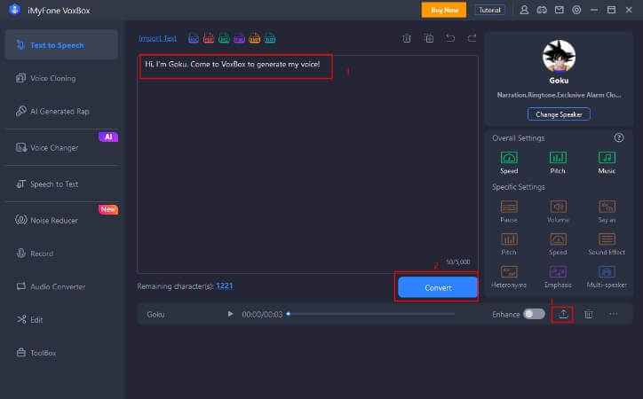Open the orange Pitch specific setting
Image resolution: width=643 pixels, height=399 pixels.
(509, 244)
